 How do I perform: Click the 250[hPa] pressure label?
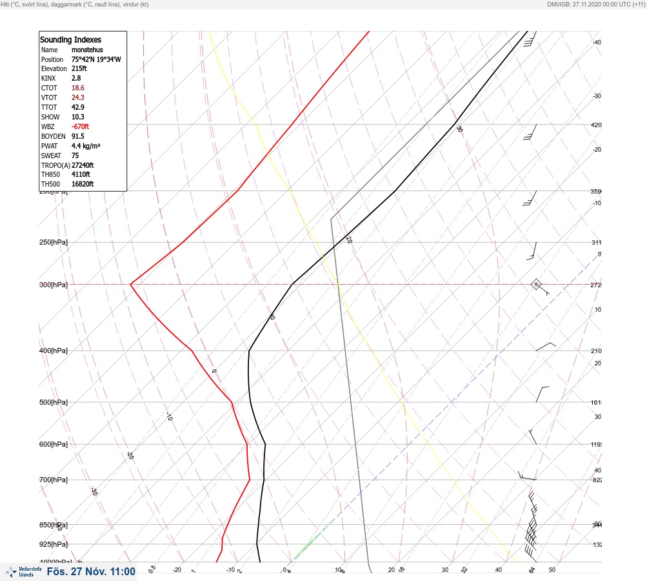(54, 242)
